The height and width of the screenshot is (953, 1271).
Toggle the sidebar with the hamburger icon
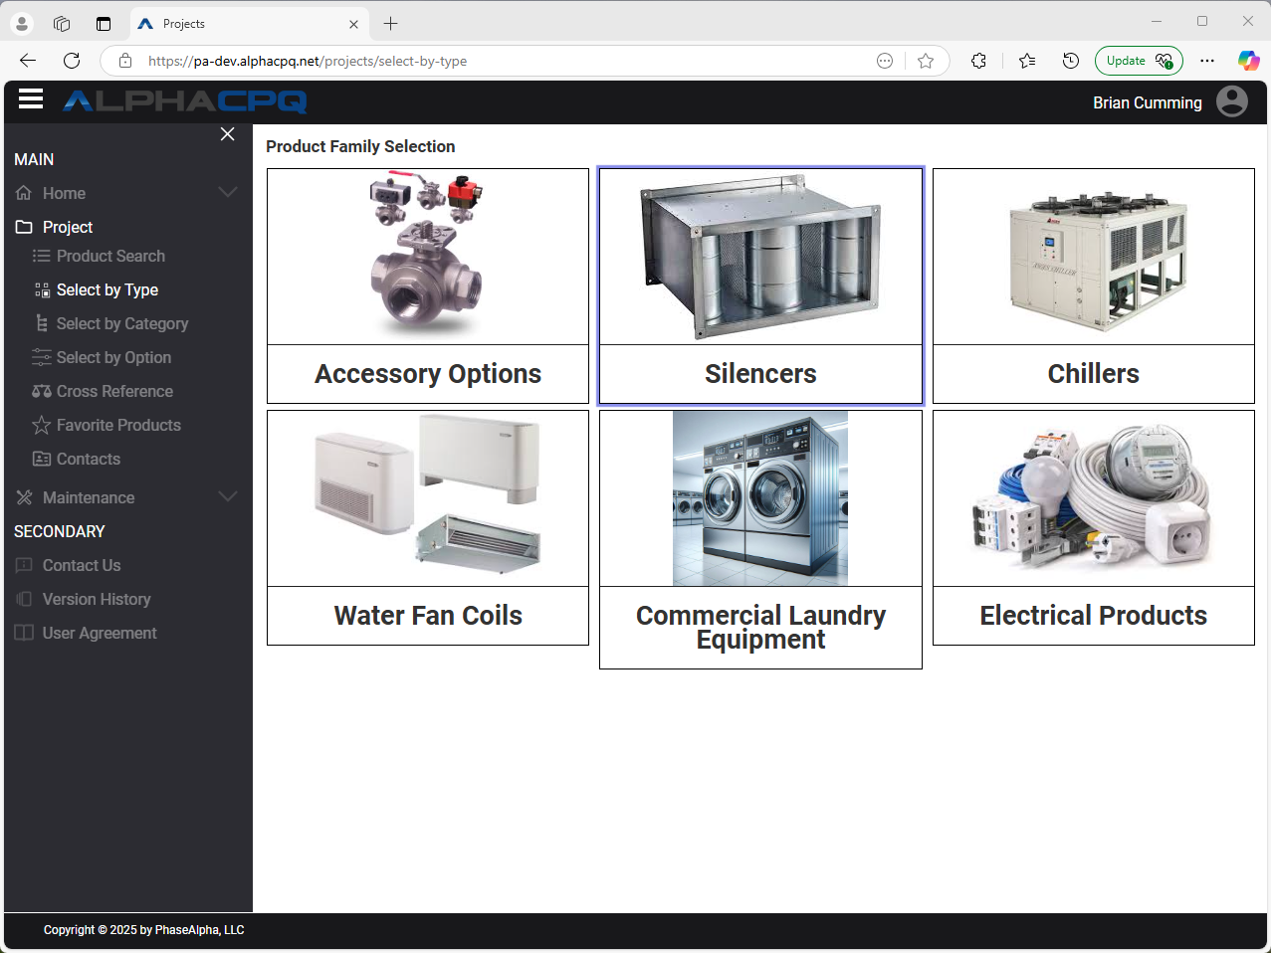coord(30,98)
